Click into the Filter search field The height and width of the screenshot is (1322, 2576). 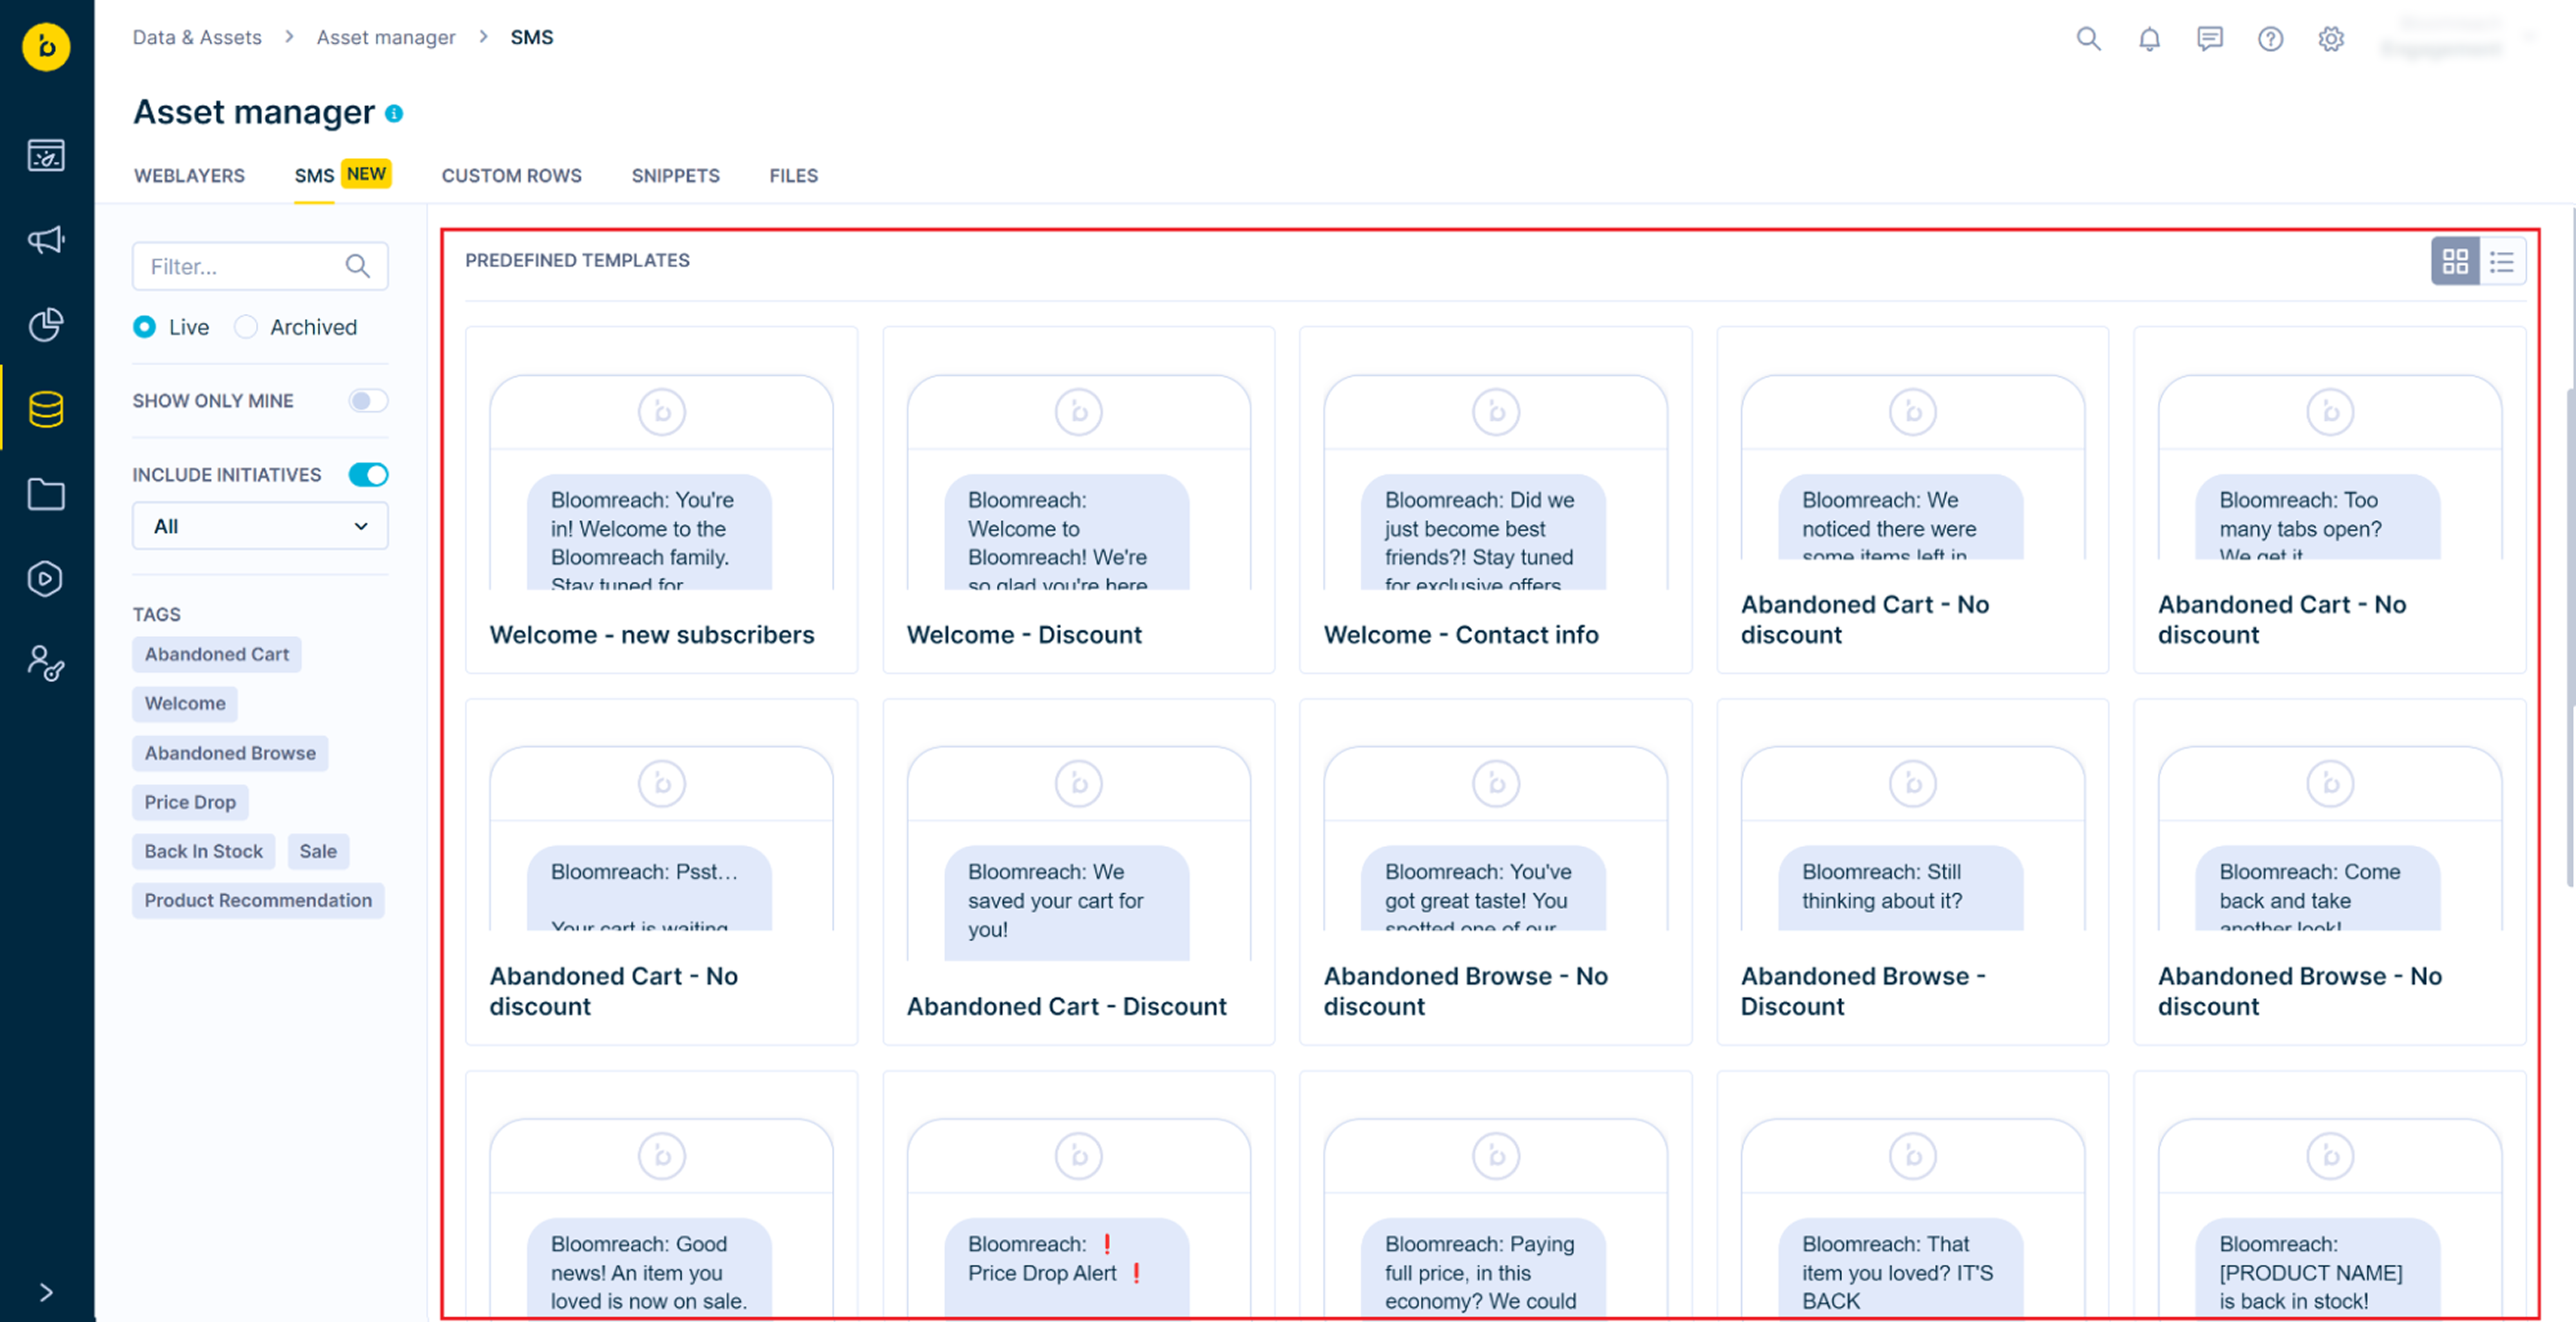click(260, 266)
